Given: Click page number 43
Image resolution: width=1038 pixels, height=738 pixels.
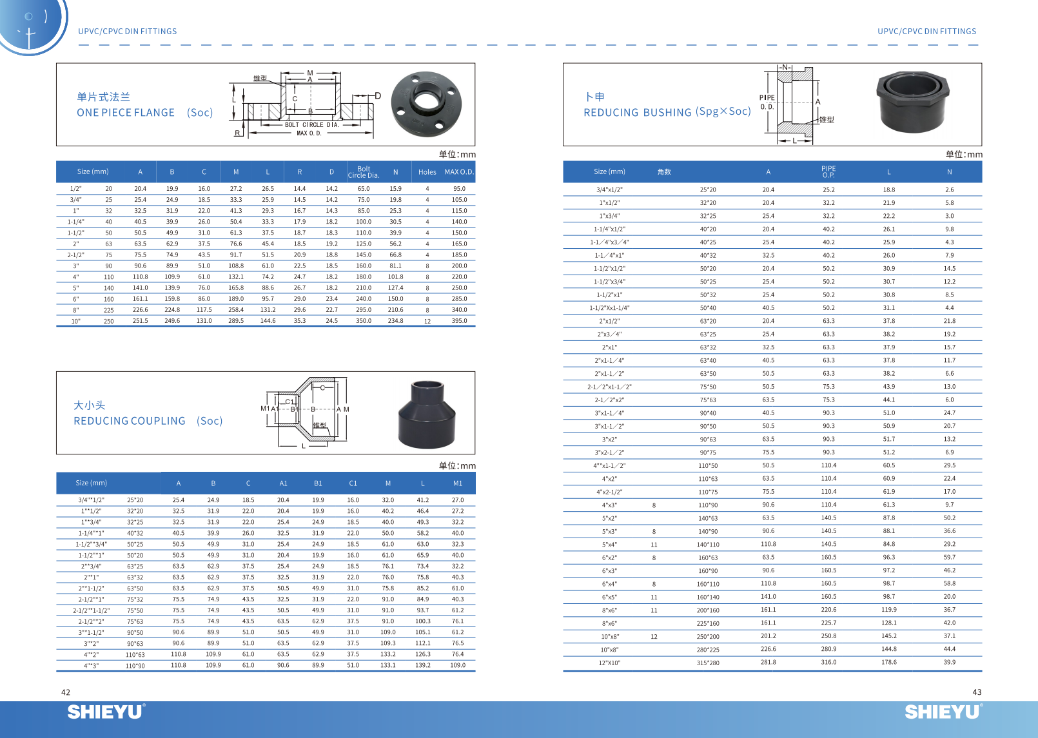Looking at the screenshot, I should 977,692.
